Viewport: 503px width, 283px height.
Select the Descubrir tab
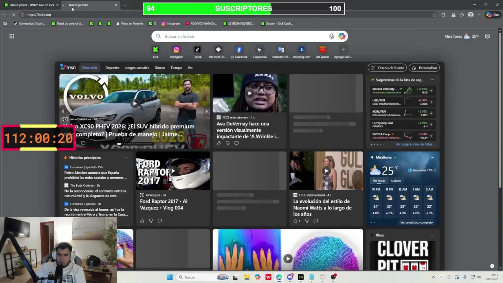90,68
